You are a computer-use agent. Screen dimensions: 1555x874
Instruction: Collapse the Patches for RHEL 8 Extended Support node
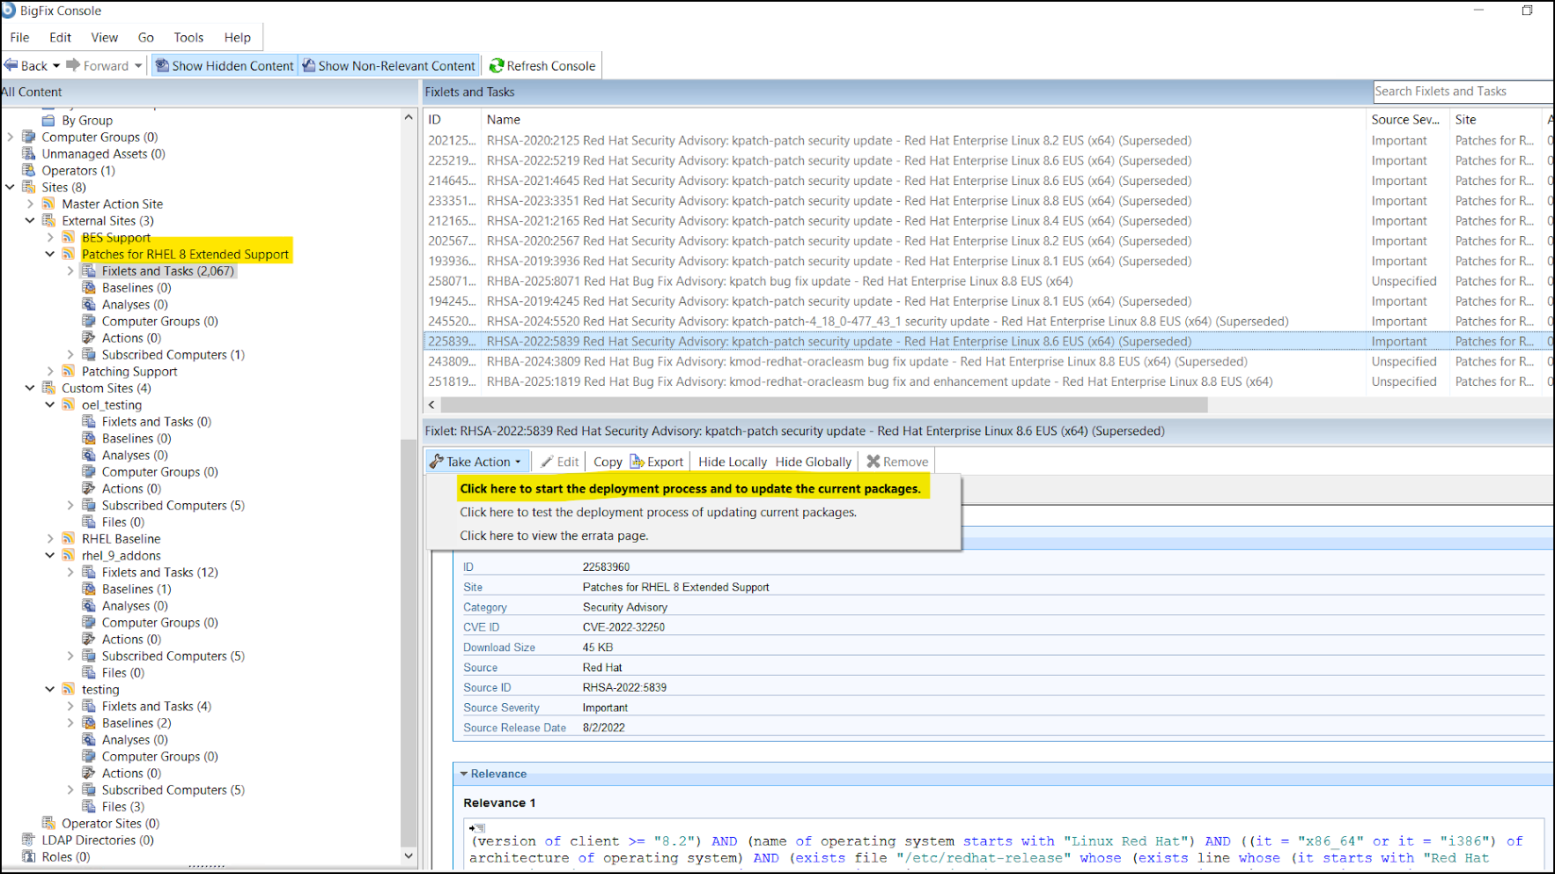coord(50,254)
